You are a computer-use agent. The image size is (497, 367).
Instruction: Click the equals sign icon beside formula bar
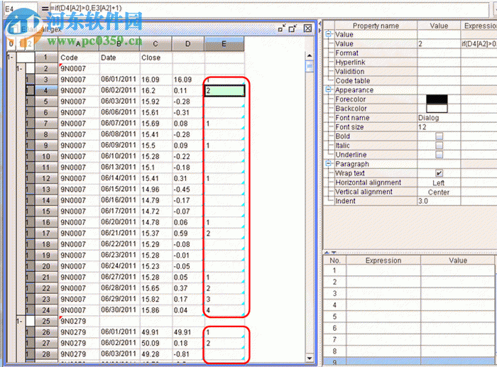45,7
